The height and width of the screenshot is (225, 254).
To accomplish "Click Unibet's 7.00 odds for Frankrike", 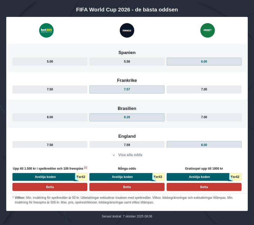I will click(x=204, y=89).
